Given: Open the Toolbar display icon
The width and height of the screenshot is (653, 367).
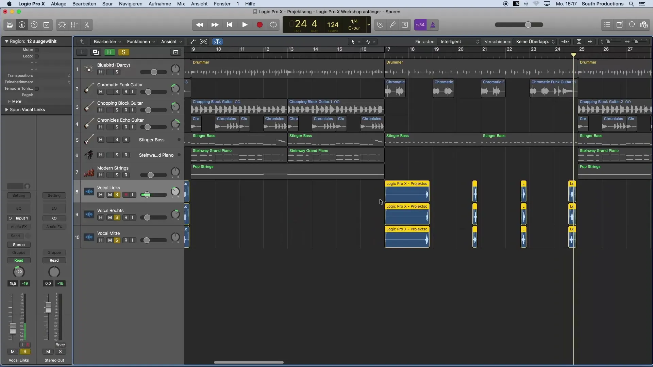Looking at the screenshot, I should pos(46,25).
